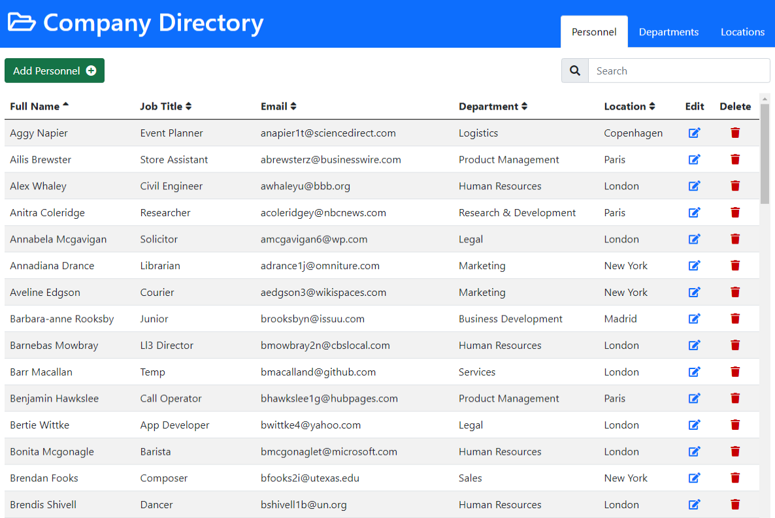Viewport: 775px width, 518px height.
Task: Click the delete trash icon for Ailis Brewster
Action: click(735, 159)
